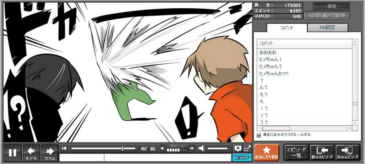Click the ススム forward arrow button
Image resolution: width=365 pixels, height=164 pixels.
tap(50, 152)
